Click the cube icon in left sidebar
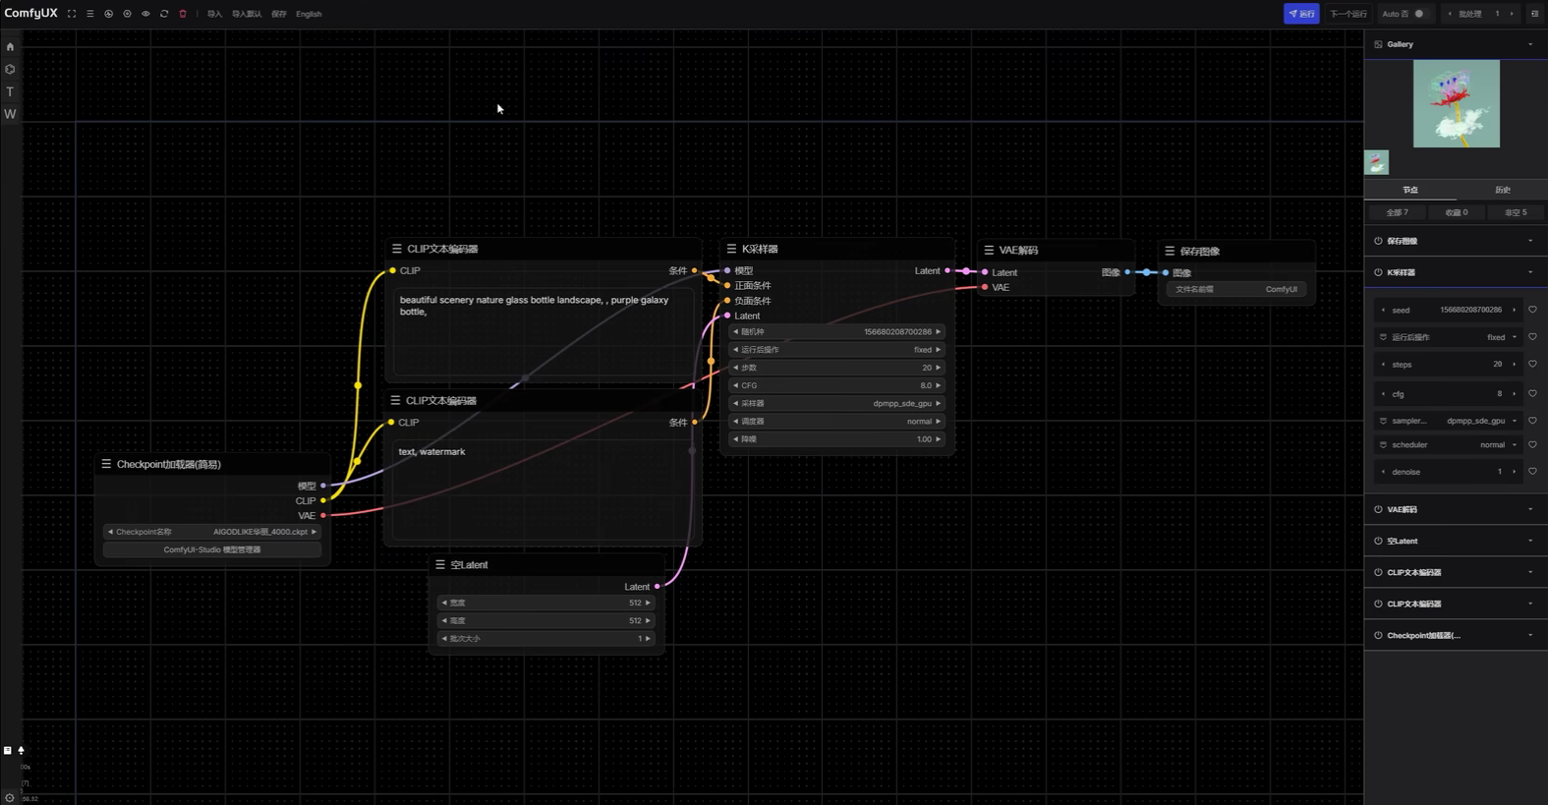Viewport: 1548px width, 805px height. (11, 69)
